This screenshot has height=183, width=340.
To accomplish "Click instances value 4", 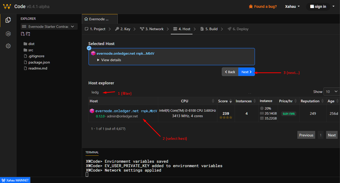I will (x=246, y=113).
